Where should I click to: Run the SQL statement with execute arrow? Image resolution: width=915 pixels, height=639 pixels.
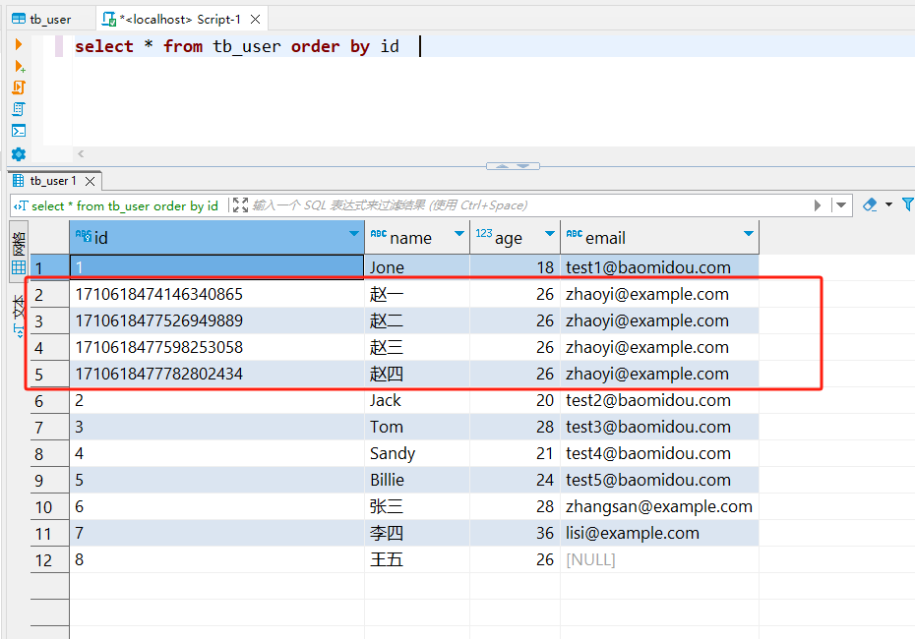[18, 44]
